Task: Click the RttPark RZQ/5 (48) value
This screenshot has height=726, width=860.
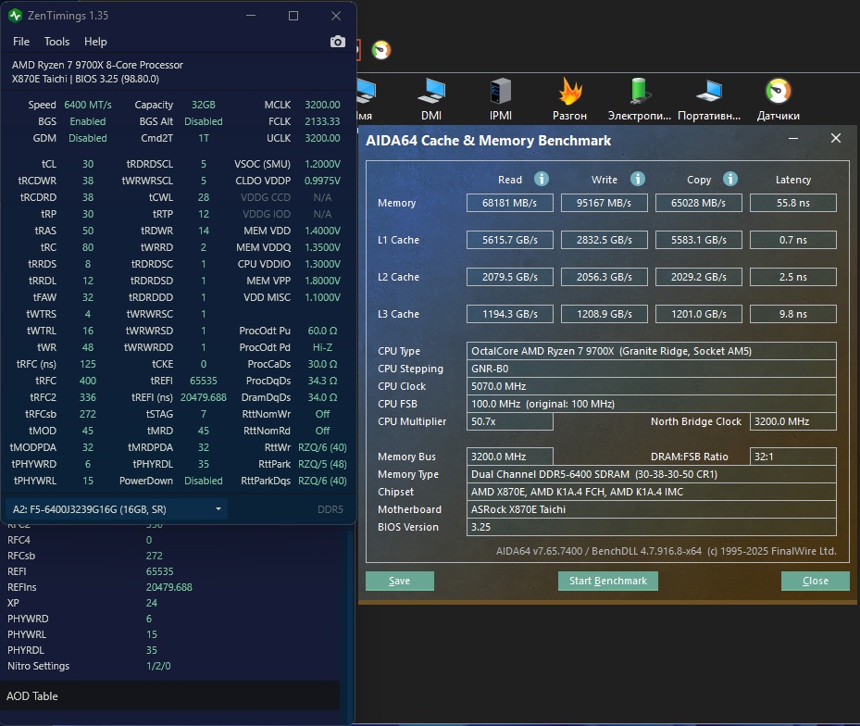Action: [322, 464]
